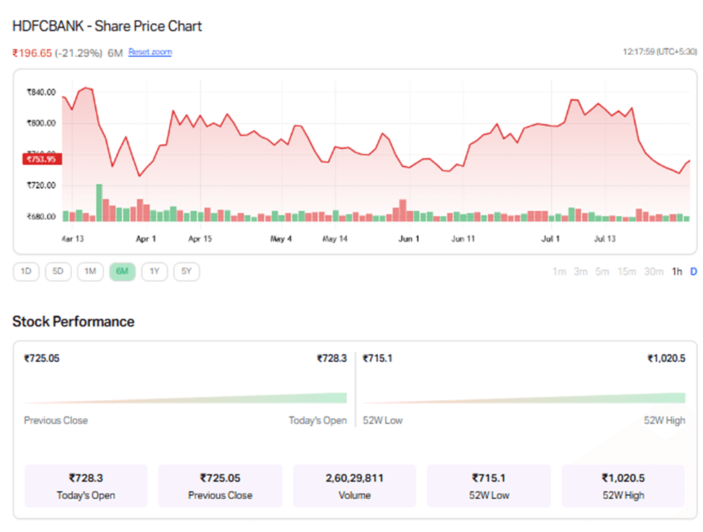This screenshot has height=532, width=703.
Task: Click the Previous Close to Today's Open range bar
Action: pyautogui.click(x=185, y=398)
